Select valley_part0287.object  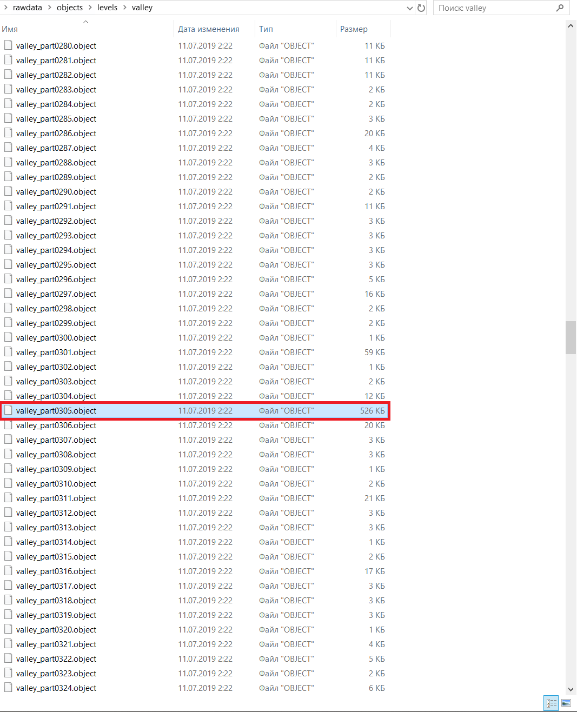tap(56, 148)
